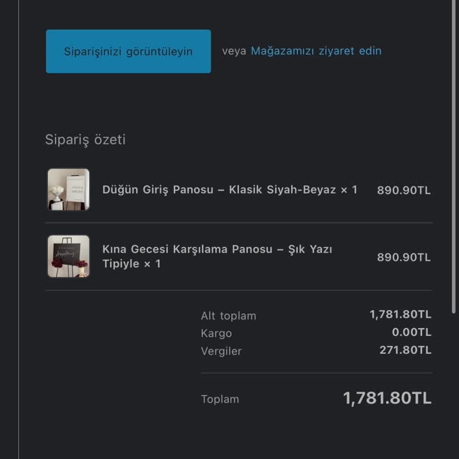The width and height of the screenshot is (459, 459).
Task: Open the Mağazamızı ziyaret edin link
Action: click(316, 51)
